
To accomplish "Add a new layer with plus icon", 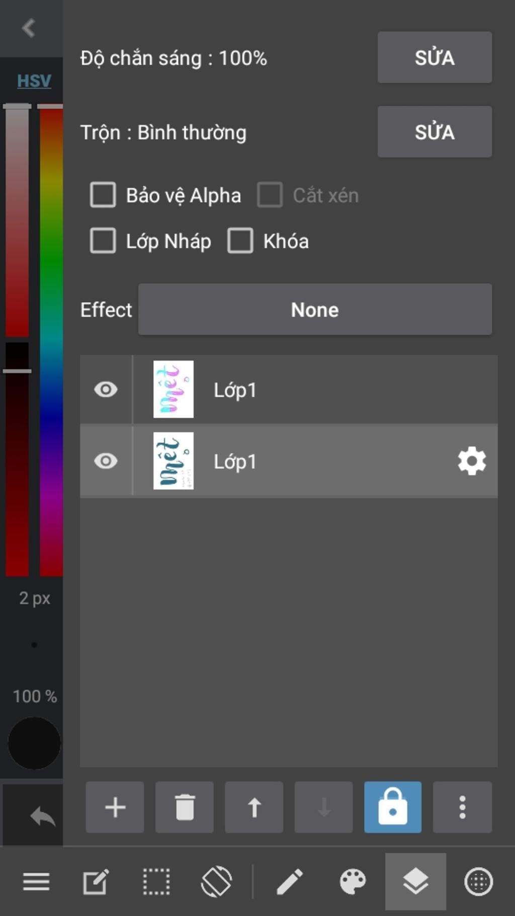I will point(115,807).
